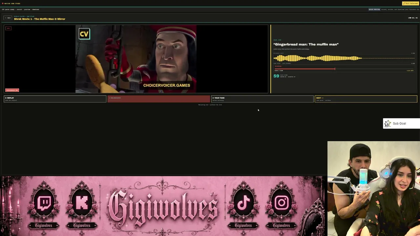Click the Native Dub Stage header label
The width and height of the screenshot is (420, 236).
[x=12, y=4]
